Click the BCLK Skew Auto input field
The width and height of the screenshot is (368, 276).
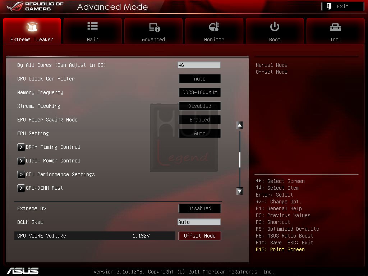click(x=199, y=222)
